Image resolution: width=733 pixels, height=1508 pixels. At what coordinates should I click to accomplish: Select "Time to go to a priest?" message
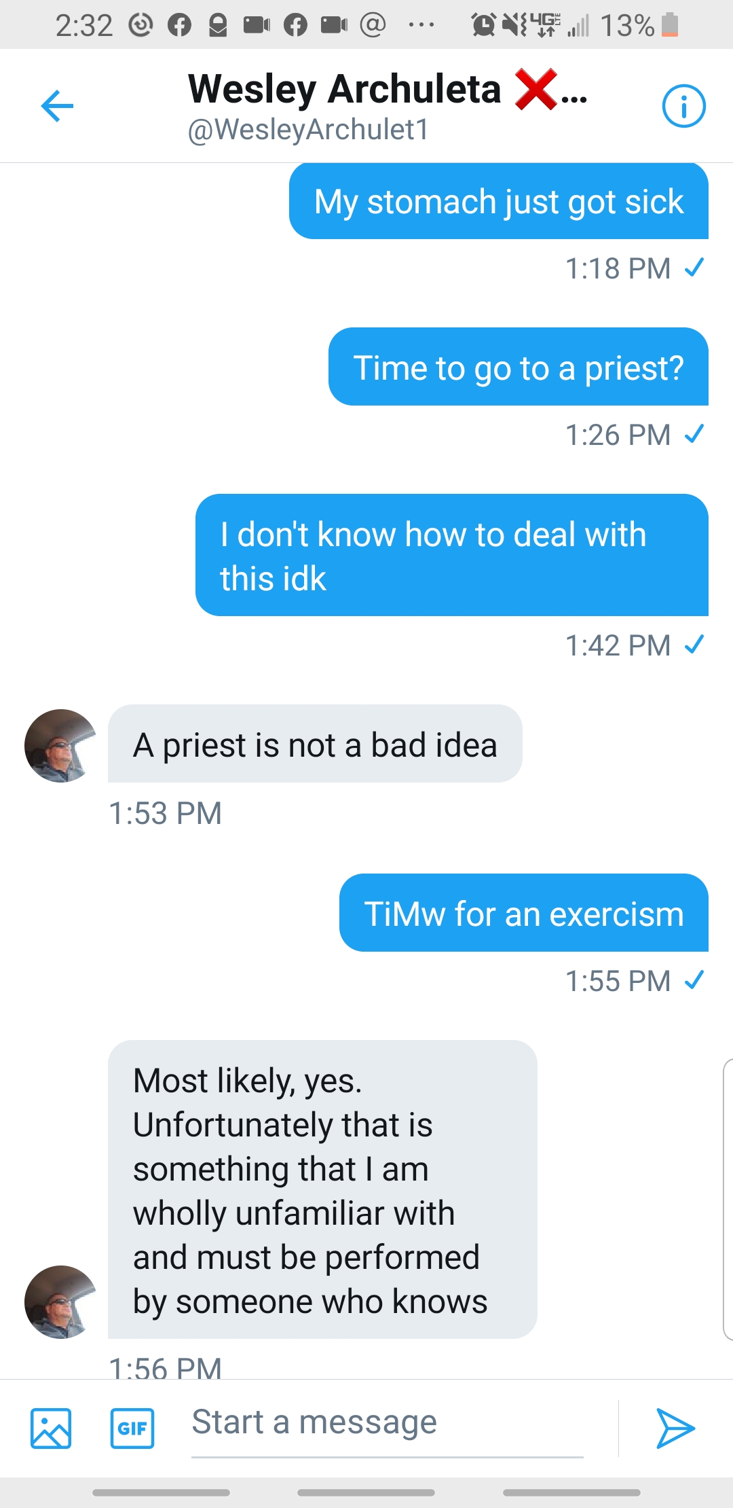519,367
